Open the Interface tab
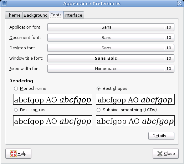Viewport: 184px width, 164px height. click(x=74, y=15)
